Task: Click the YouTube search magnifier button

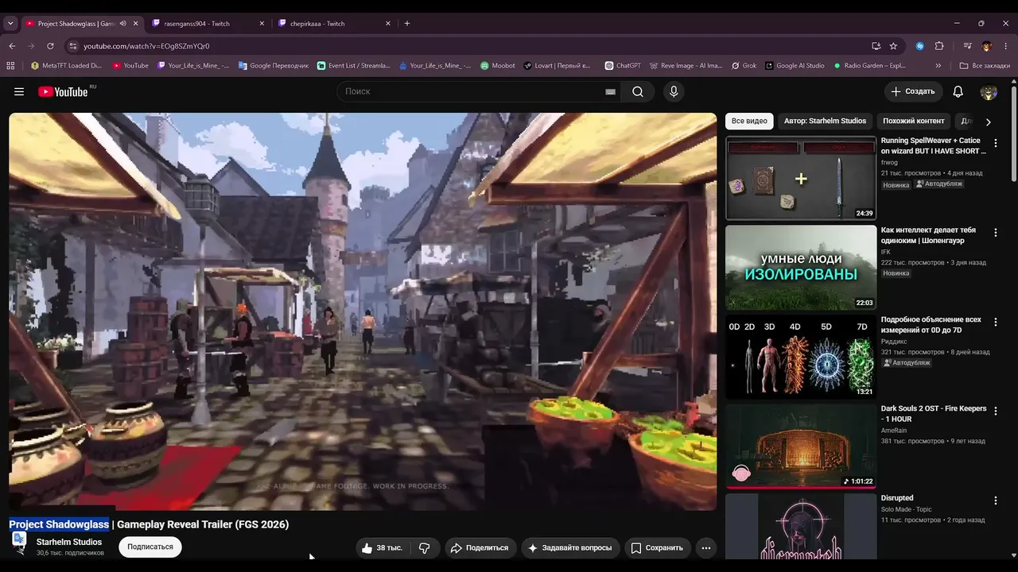Action: tap(638, 91)
